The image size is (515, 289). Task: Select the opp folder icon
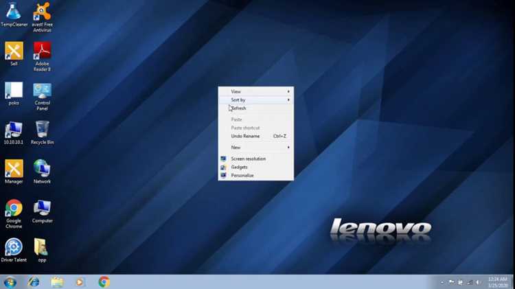[41, 250]
